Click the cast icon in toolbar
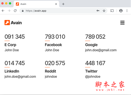 point(112,11)
